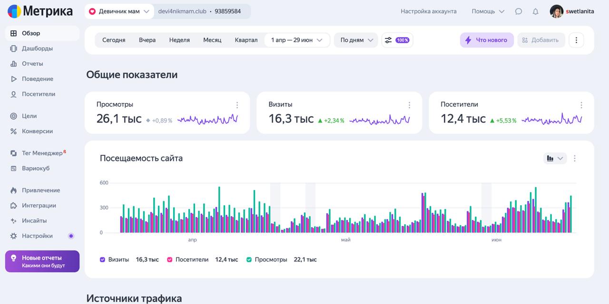Click the lightbulb icon in Новые отчеты banner
This screenshot has height=304, width=609.
(13, 258)
